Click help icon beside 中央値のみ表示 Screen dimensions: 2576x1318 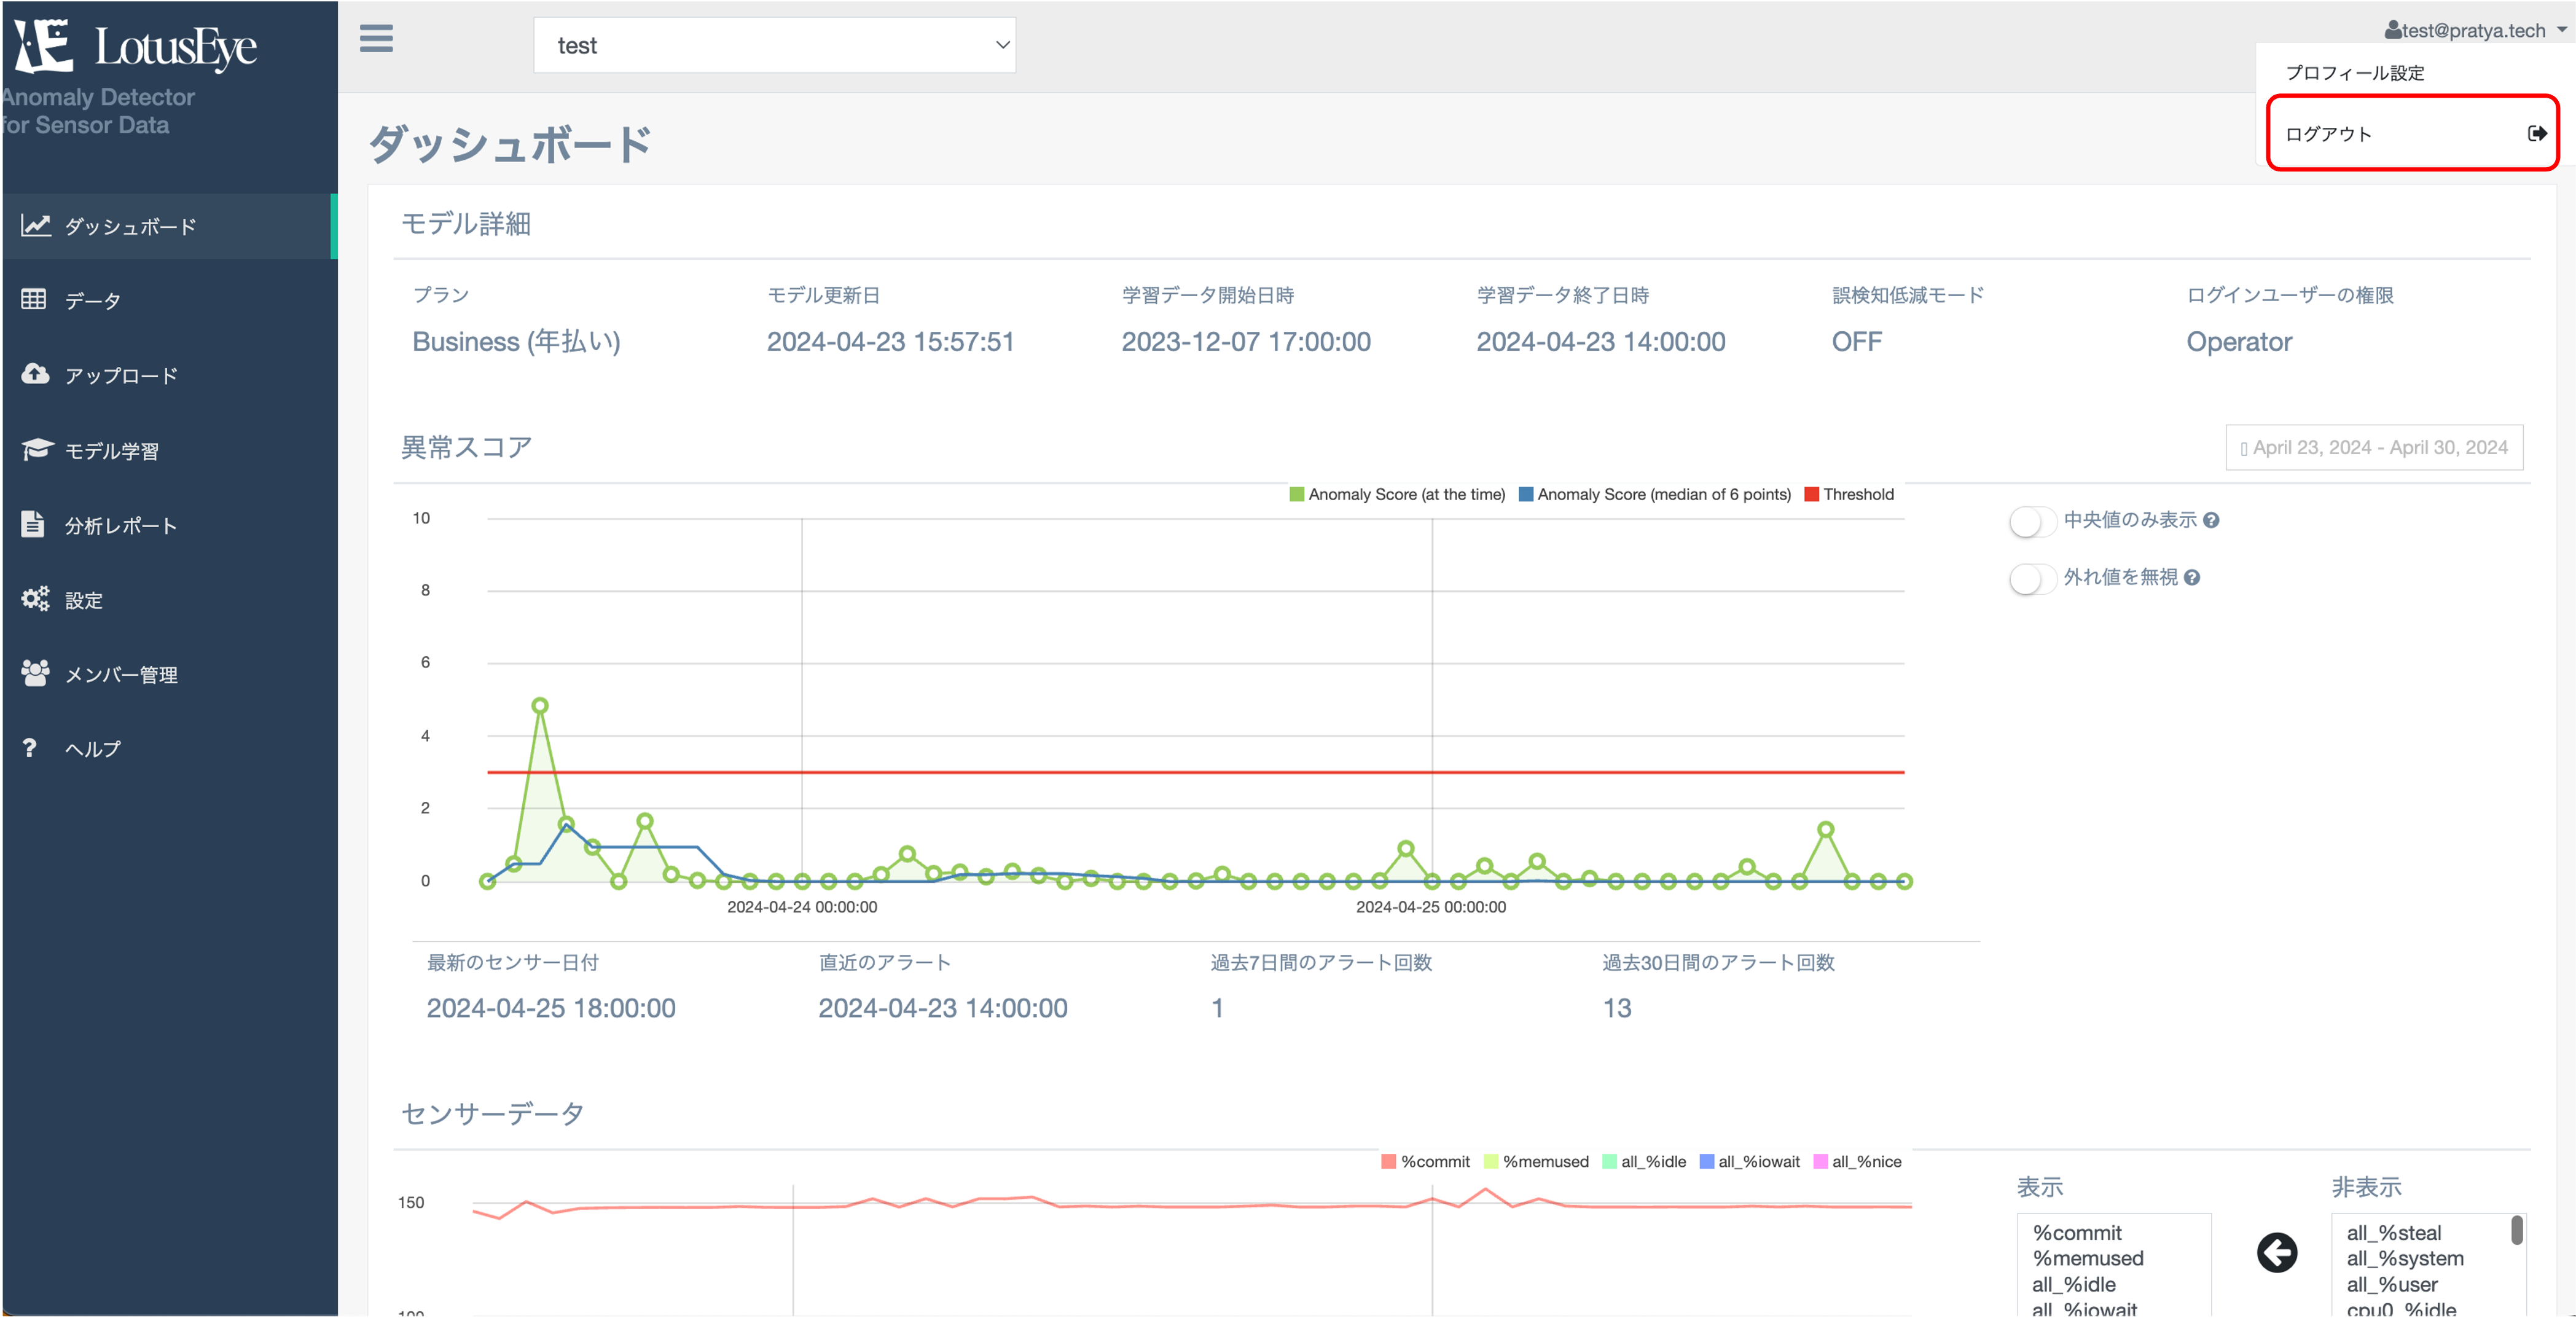2211,520
